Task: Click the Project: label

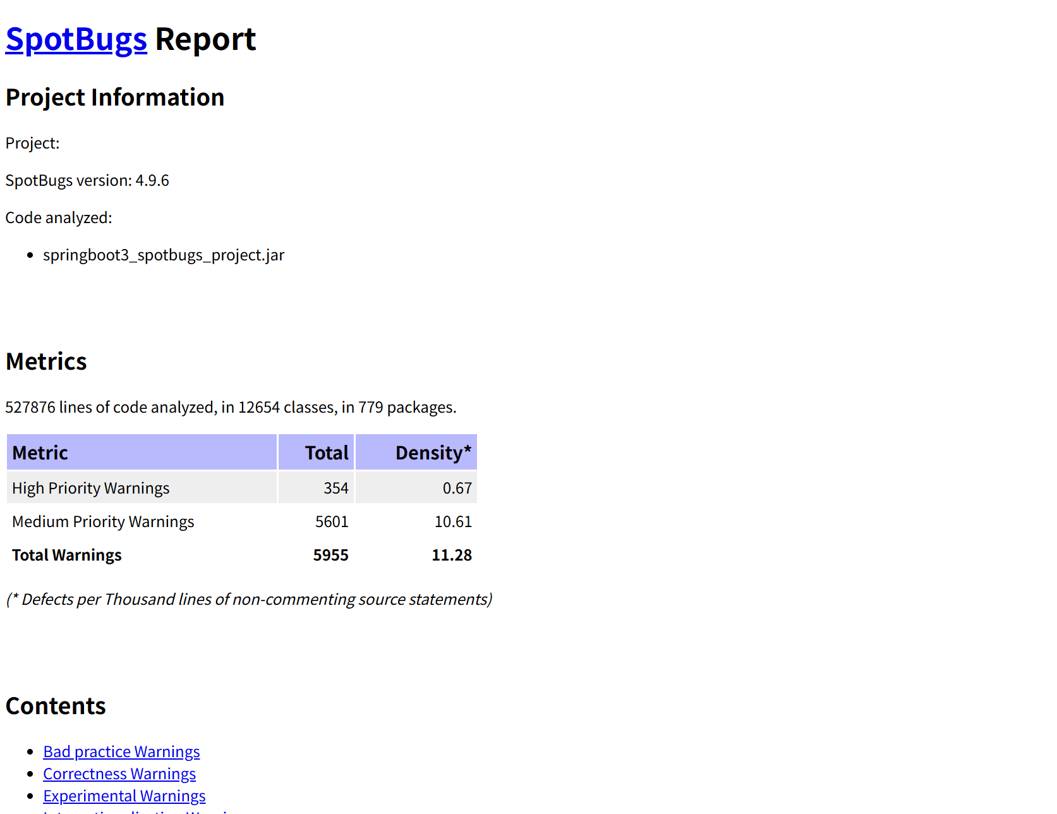Action: pos(33,143)
